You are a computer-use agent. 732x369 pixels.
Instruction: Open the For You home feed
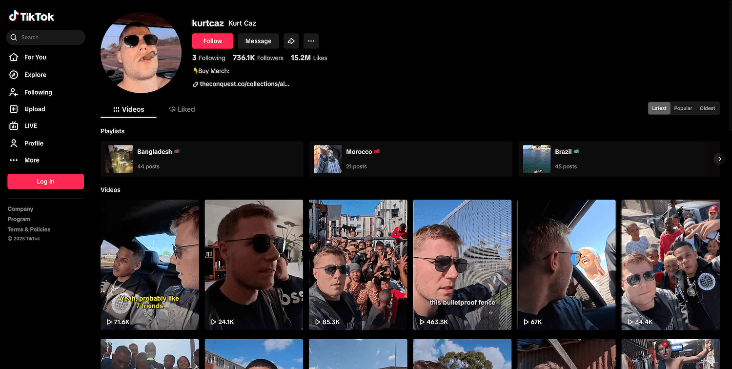(35, 57)
